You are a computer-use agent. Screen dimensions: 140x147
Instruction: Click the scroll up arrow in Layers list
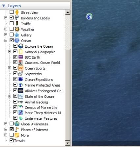(x=68, y=12)
